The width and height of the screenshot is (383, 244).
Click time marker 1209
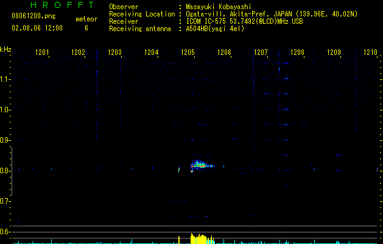coord(334,52)
